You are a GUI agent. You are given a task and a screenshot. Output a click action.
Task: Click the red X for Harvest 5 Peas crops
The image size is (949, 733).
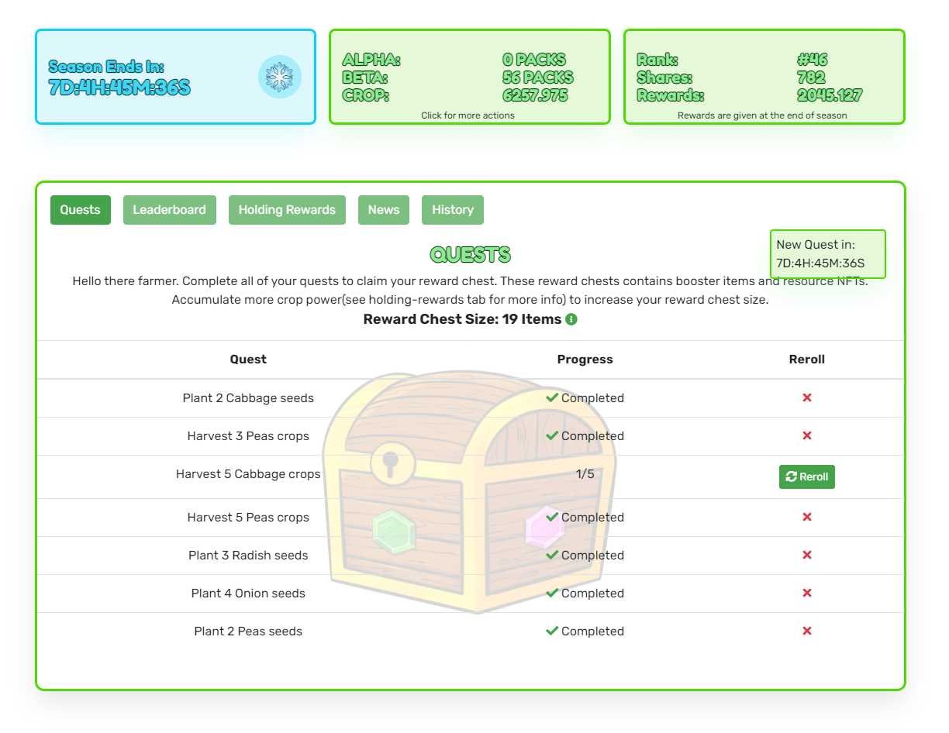tap(807, 517)
